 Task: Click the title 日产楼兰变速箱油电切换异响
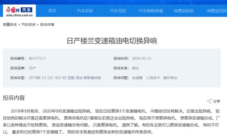click(x=112, y=41)
